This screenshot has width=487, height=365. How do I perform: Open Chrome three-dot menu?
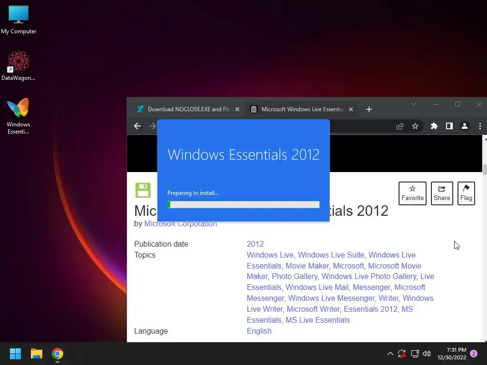480,126
